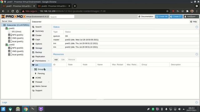The image size is (200, 112).
Task: Click the microphone icon in system tray
Action: [x=166, y=109]
